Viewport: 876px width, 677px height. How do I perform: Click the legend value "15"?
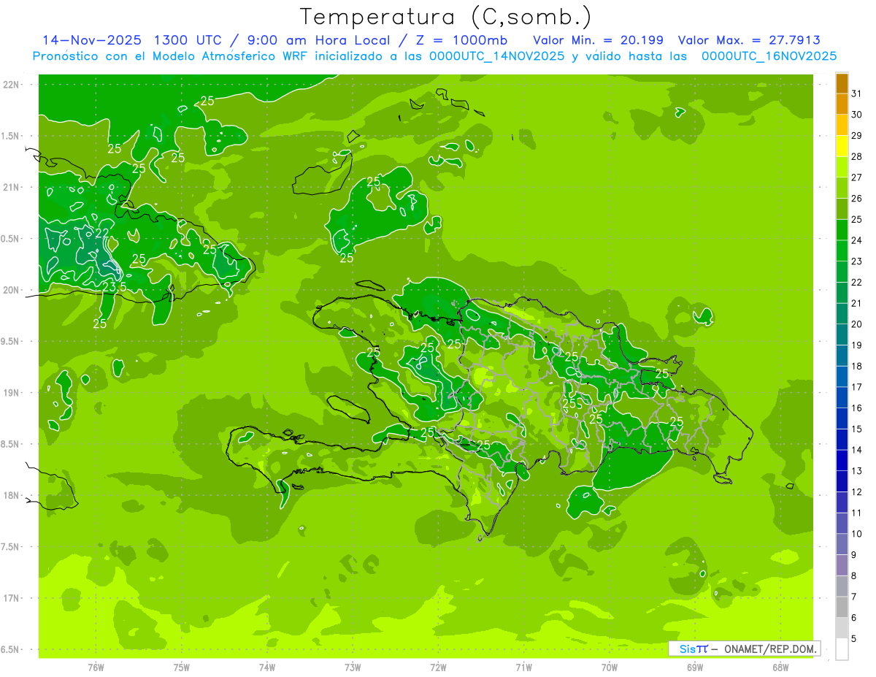[856, 429]
